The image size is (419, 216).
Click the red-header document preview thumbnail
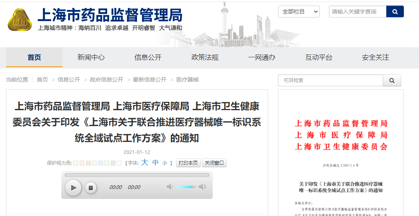coord(341,153)
